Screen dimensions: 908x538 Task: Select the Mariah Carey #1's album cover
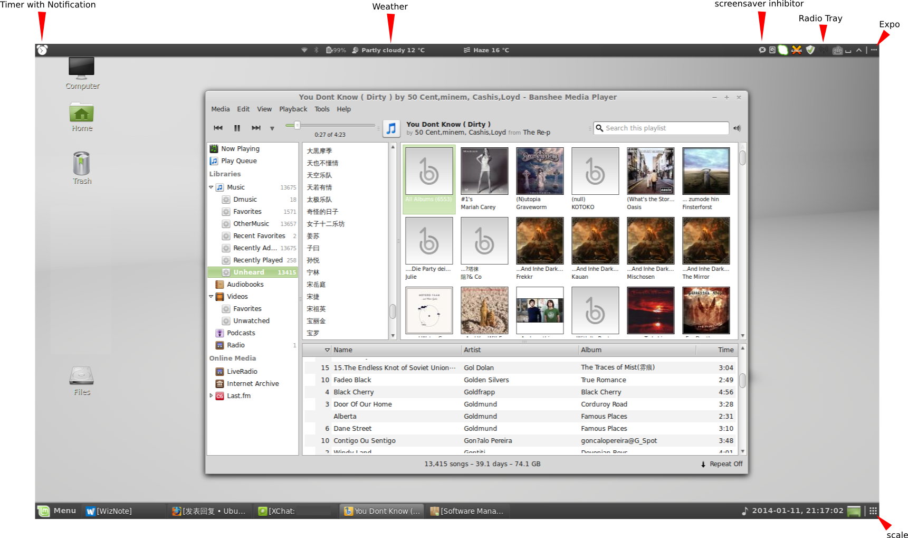point(484,172)
